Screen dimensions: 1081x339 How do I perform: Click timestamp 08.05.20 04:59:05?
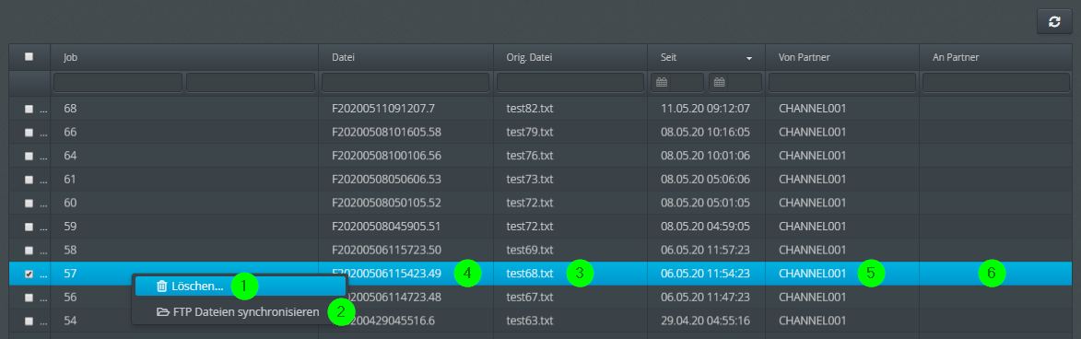pyautogui.click(x=705, y=227)
